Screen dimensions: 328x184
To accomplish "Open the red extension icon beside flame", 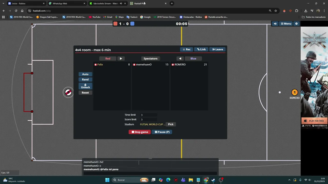I will coord(290,11).
